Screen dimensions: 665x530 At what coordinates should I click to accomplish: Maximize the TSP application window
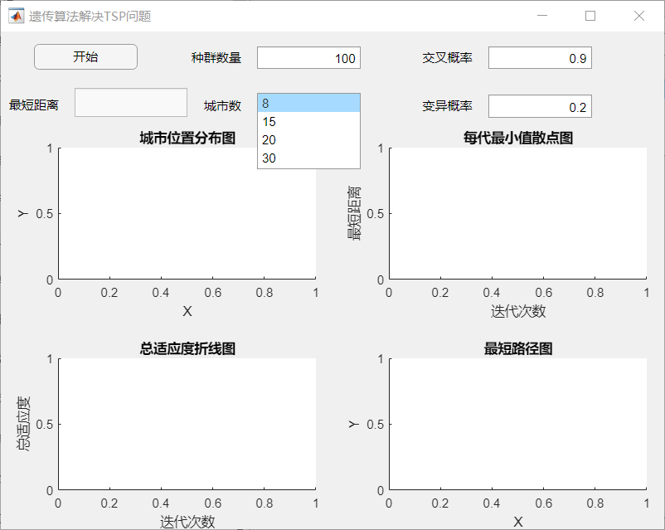click(x=590, y=15)
